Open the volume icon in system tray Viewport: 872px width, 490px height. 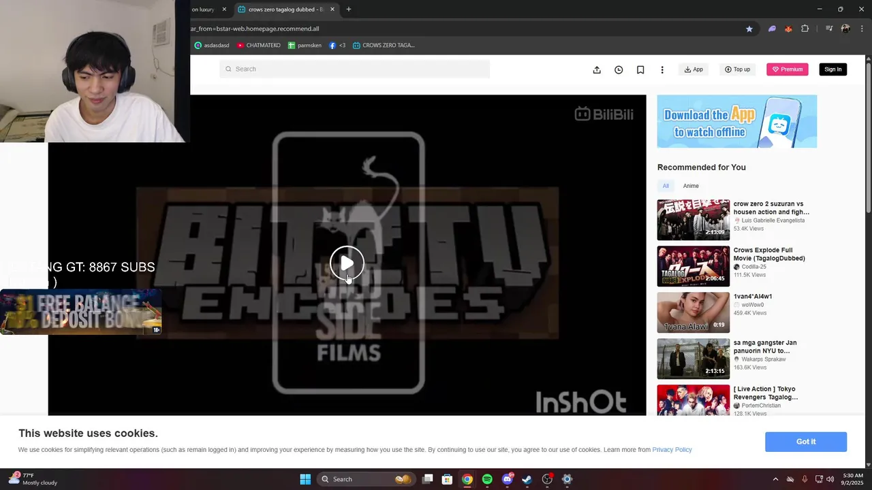(x=830, y=479)
